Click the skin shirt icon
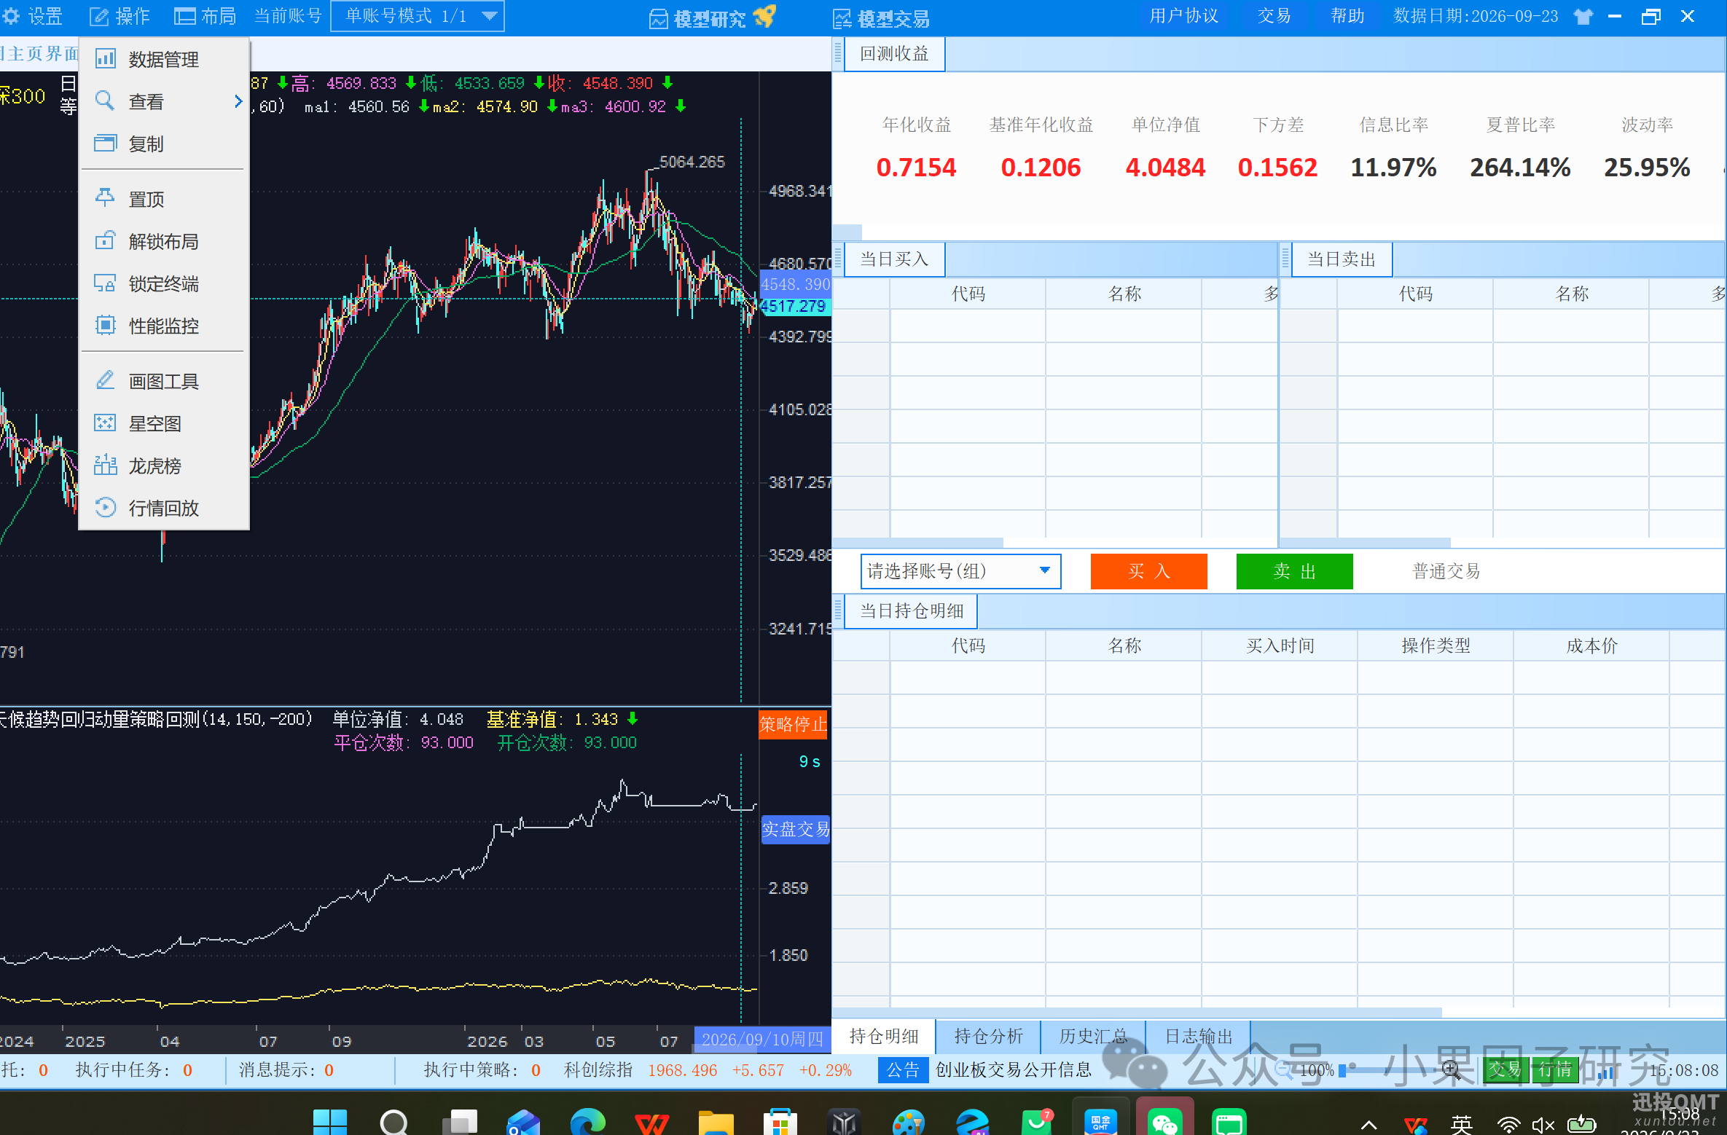 click(1583, 16)
